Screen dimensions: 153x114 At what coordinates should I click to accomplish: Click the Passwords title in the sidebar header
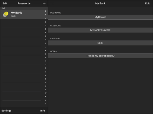coord(24,3)
